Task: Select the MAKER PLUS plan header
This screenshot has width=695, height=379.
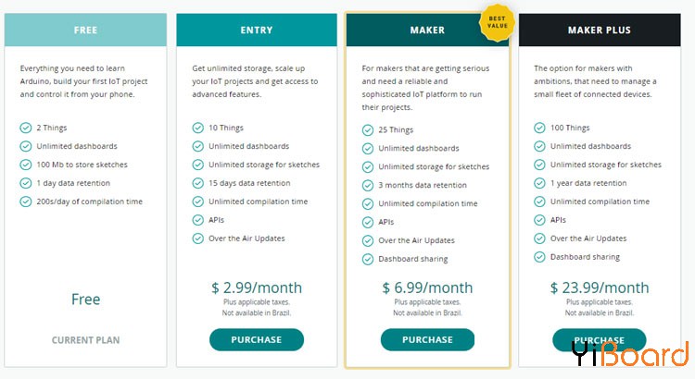Action: 600,31
